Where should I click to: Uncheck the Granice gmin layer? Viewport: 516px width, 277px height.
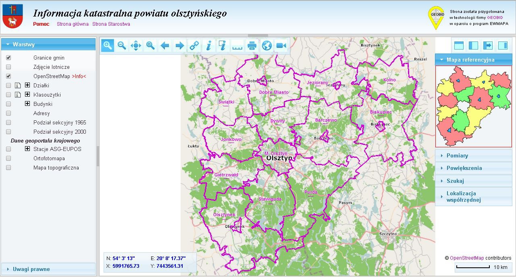click(x=8, y=58)
